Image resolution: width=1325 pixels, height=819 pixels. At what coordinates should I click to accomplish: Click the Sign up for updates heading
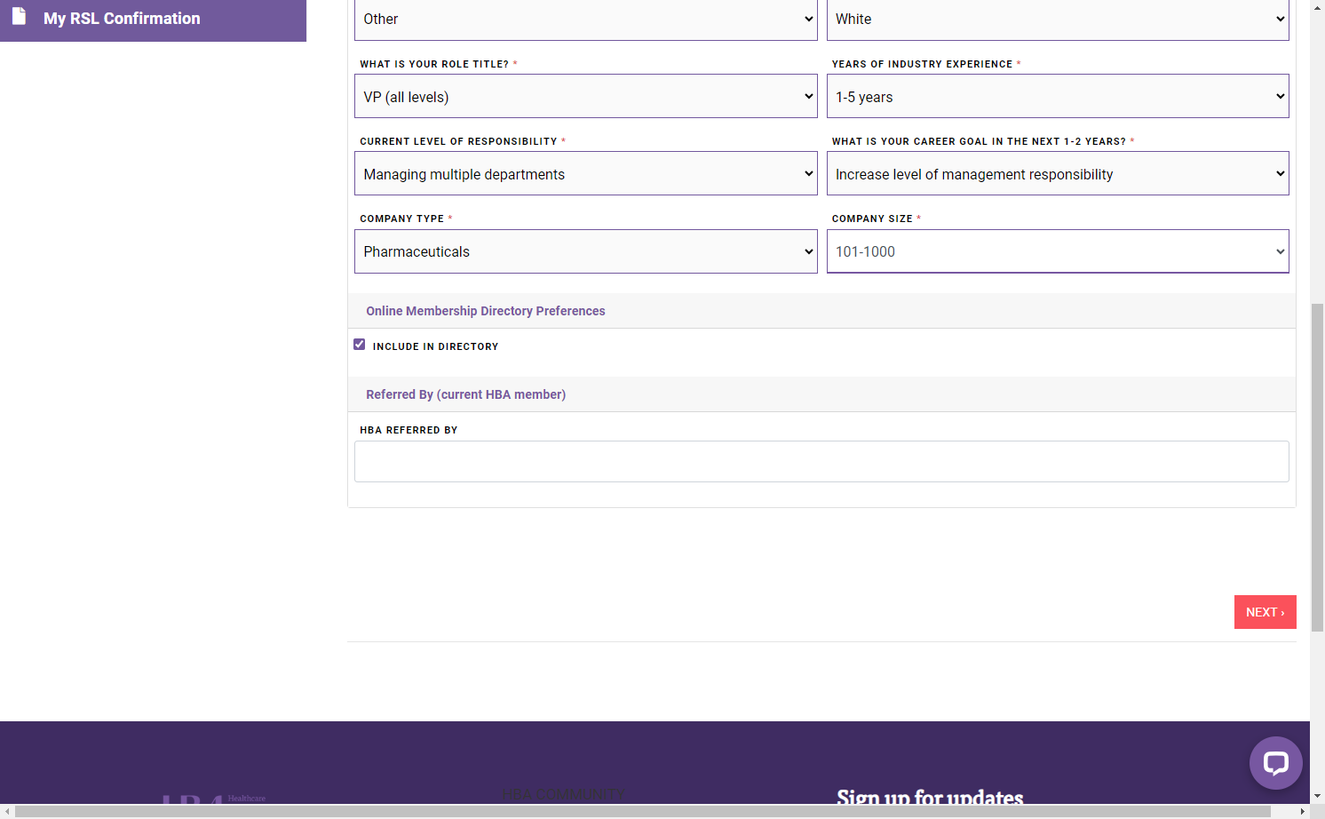coord(930,797)
